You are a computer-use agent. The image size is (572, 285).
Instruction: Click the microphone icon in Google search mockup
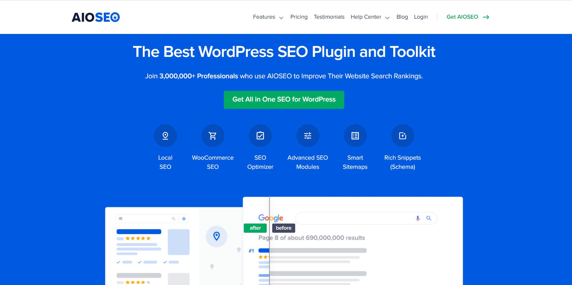coord(418,218)
